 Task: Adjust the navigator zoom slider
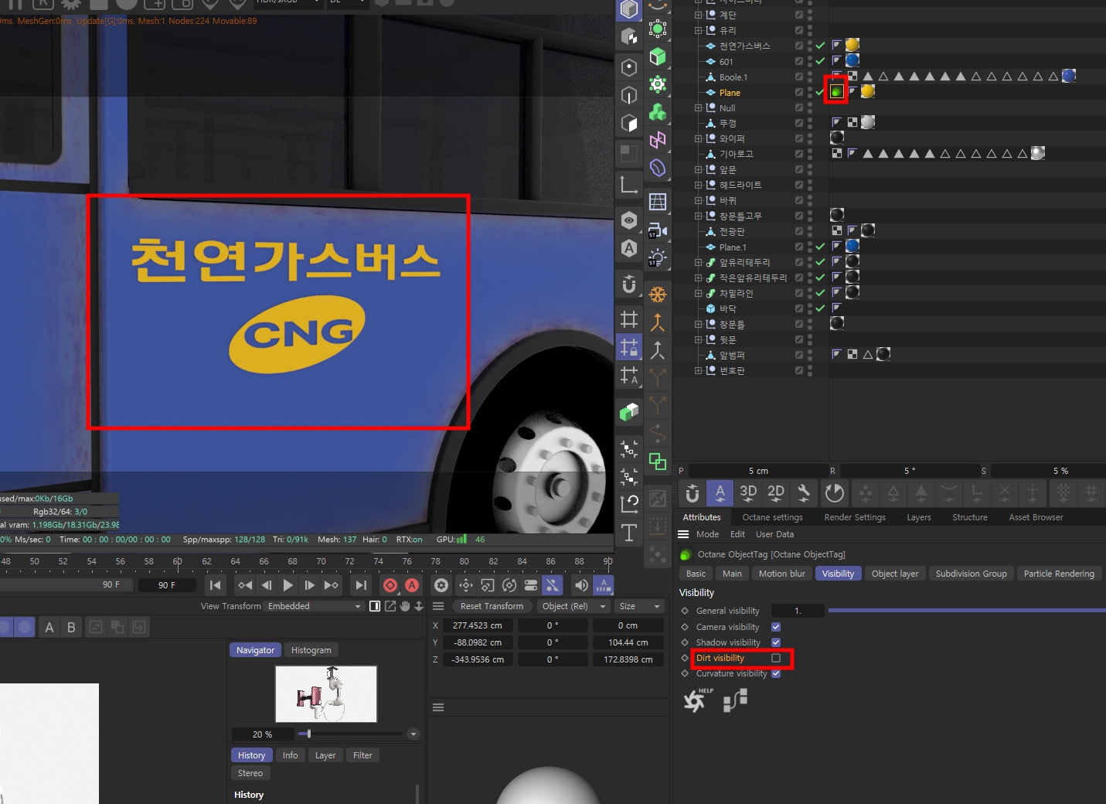click(349, 734)
